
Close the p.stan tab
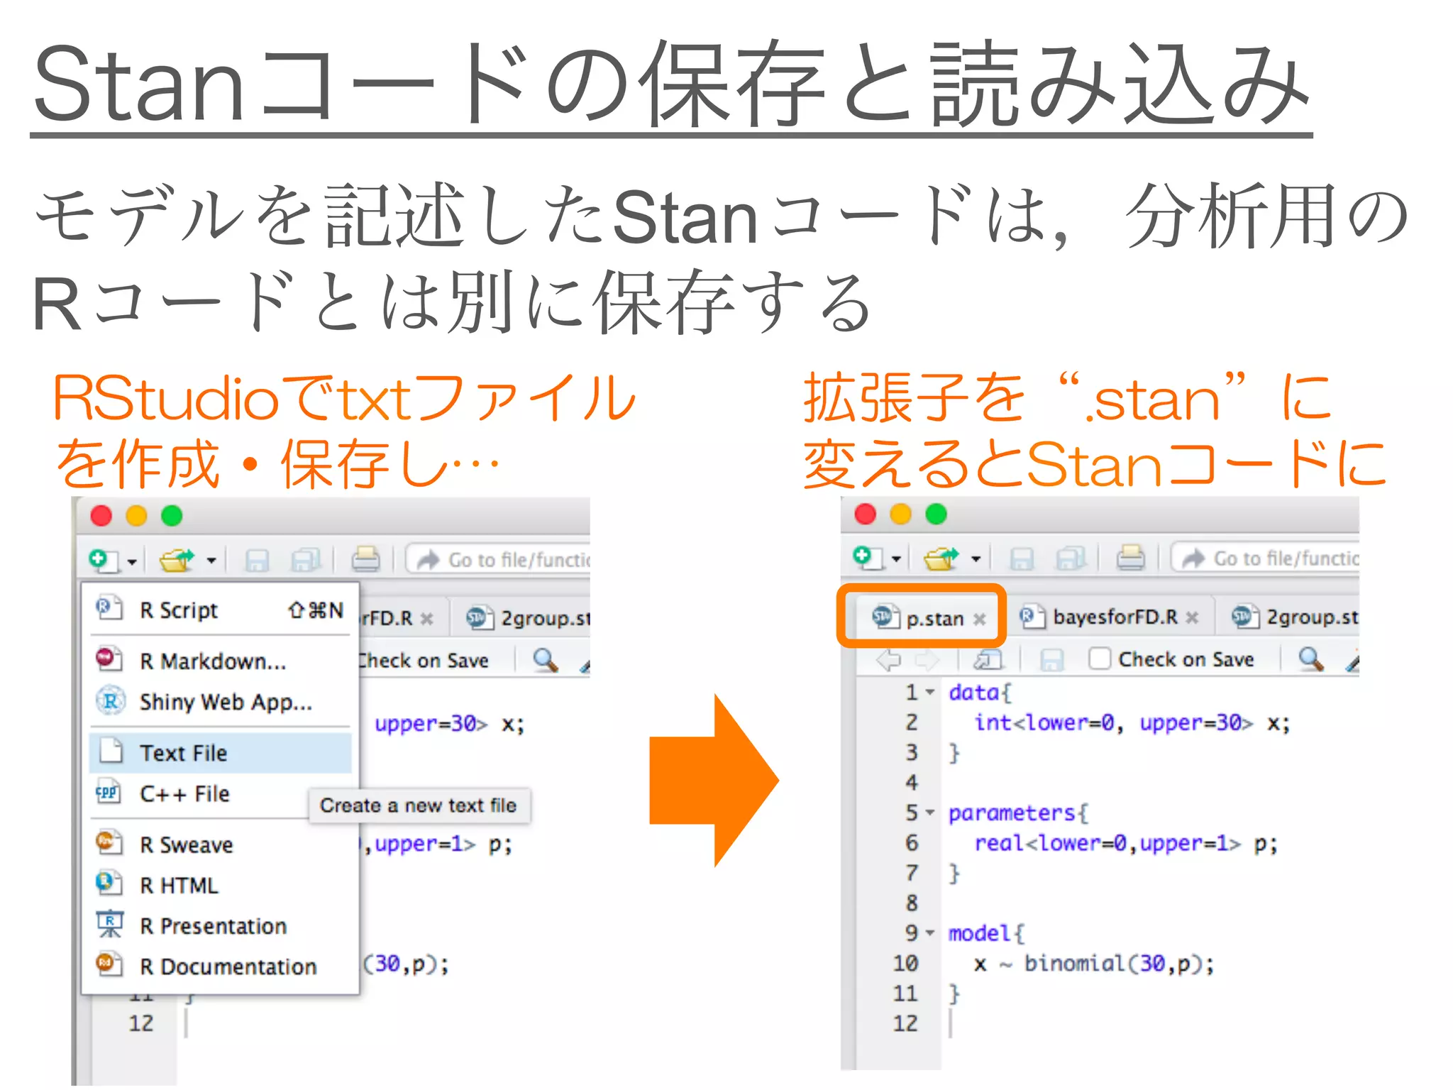[x=980, y=620]
